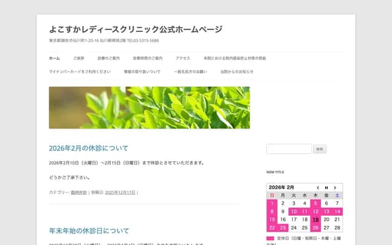This screenshot has width=392, height=245.
Task: Click the calendar's current-month middle button
Action: [326, 187]
